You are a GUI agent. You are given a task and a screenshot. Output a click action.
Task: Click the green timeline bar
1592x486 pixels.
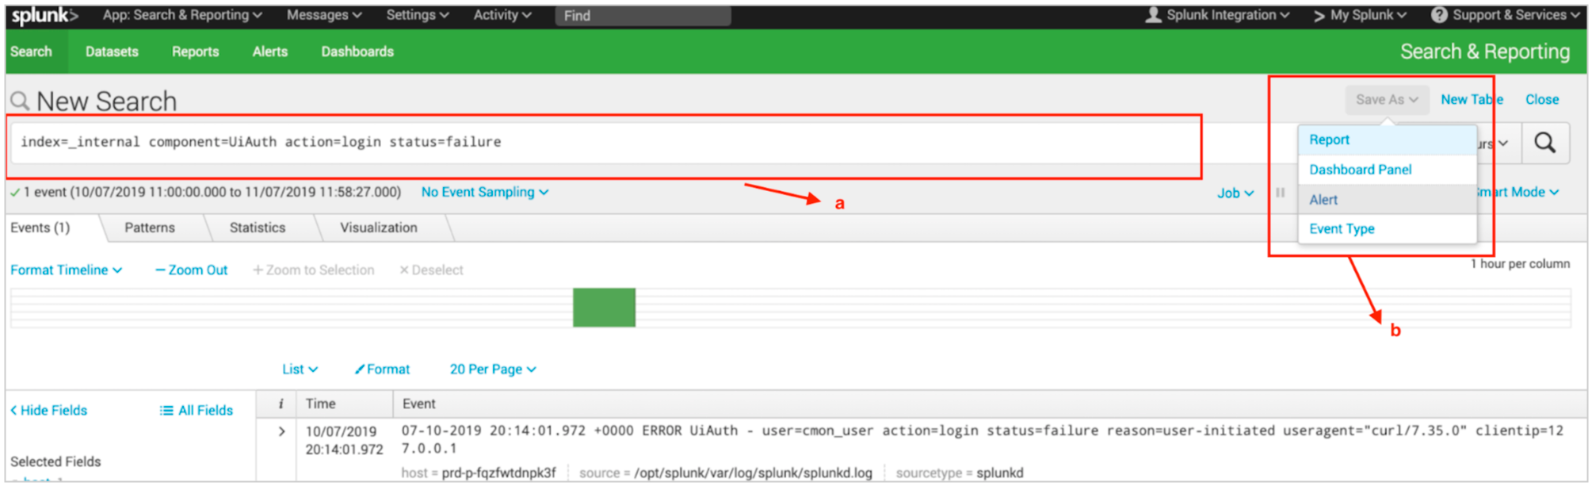point(604,308)
